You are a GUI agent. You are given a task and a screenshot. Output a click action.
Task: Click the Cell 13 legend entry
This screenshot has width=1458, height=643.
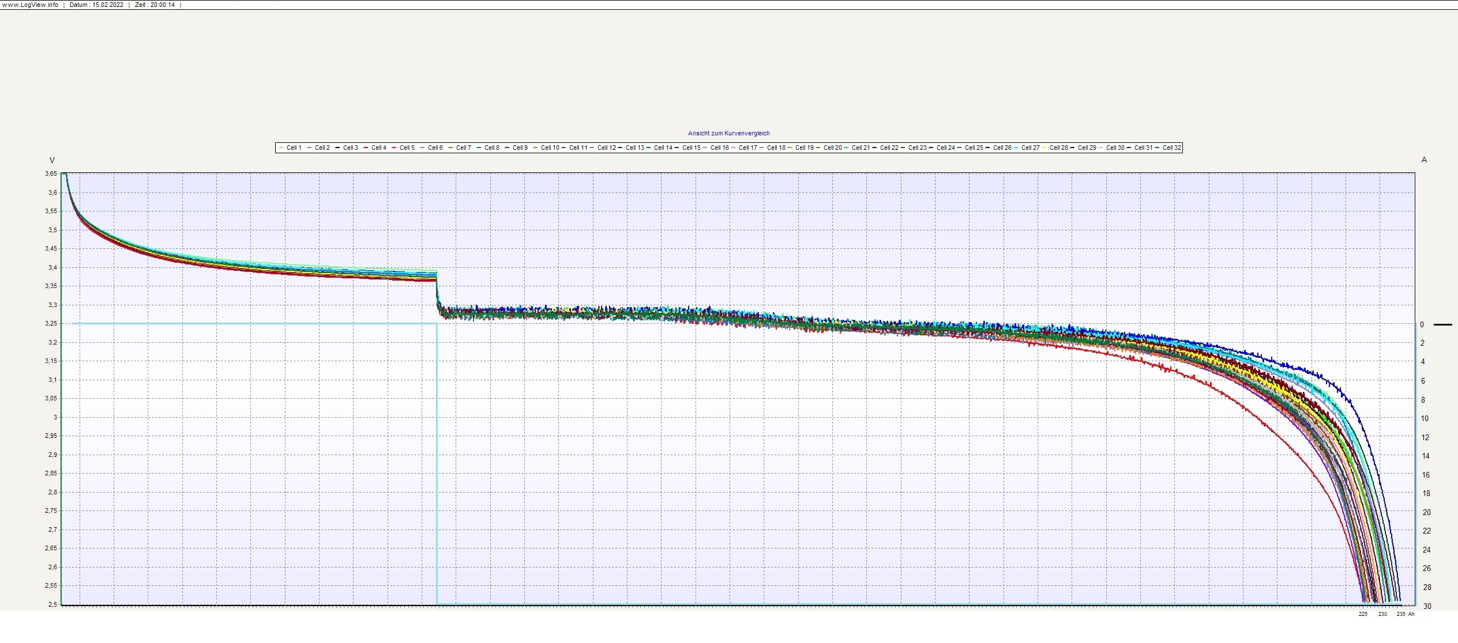tap(635, 148)
